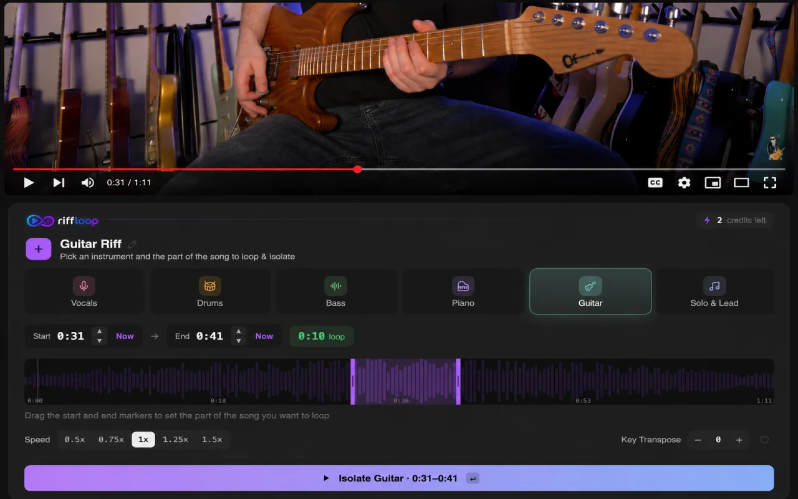Click the loop end marker handle
Image resolution: width=798 pixels, height=499 pixels.
pyautogui.click(x=458, y=382)
